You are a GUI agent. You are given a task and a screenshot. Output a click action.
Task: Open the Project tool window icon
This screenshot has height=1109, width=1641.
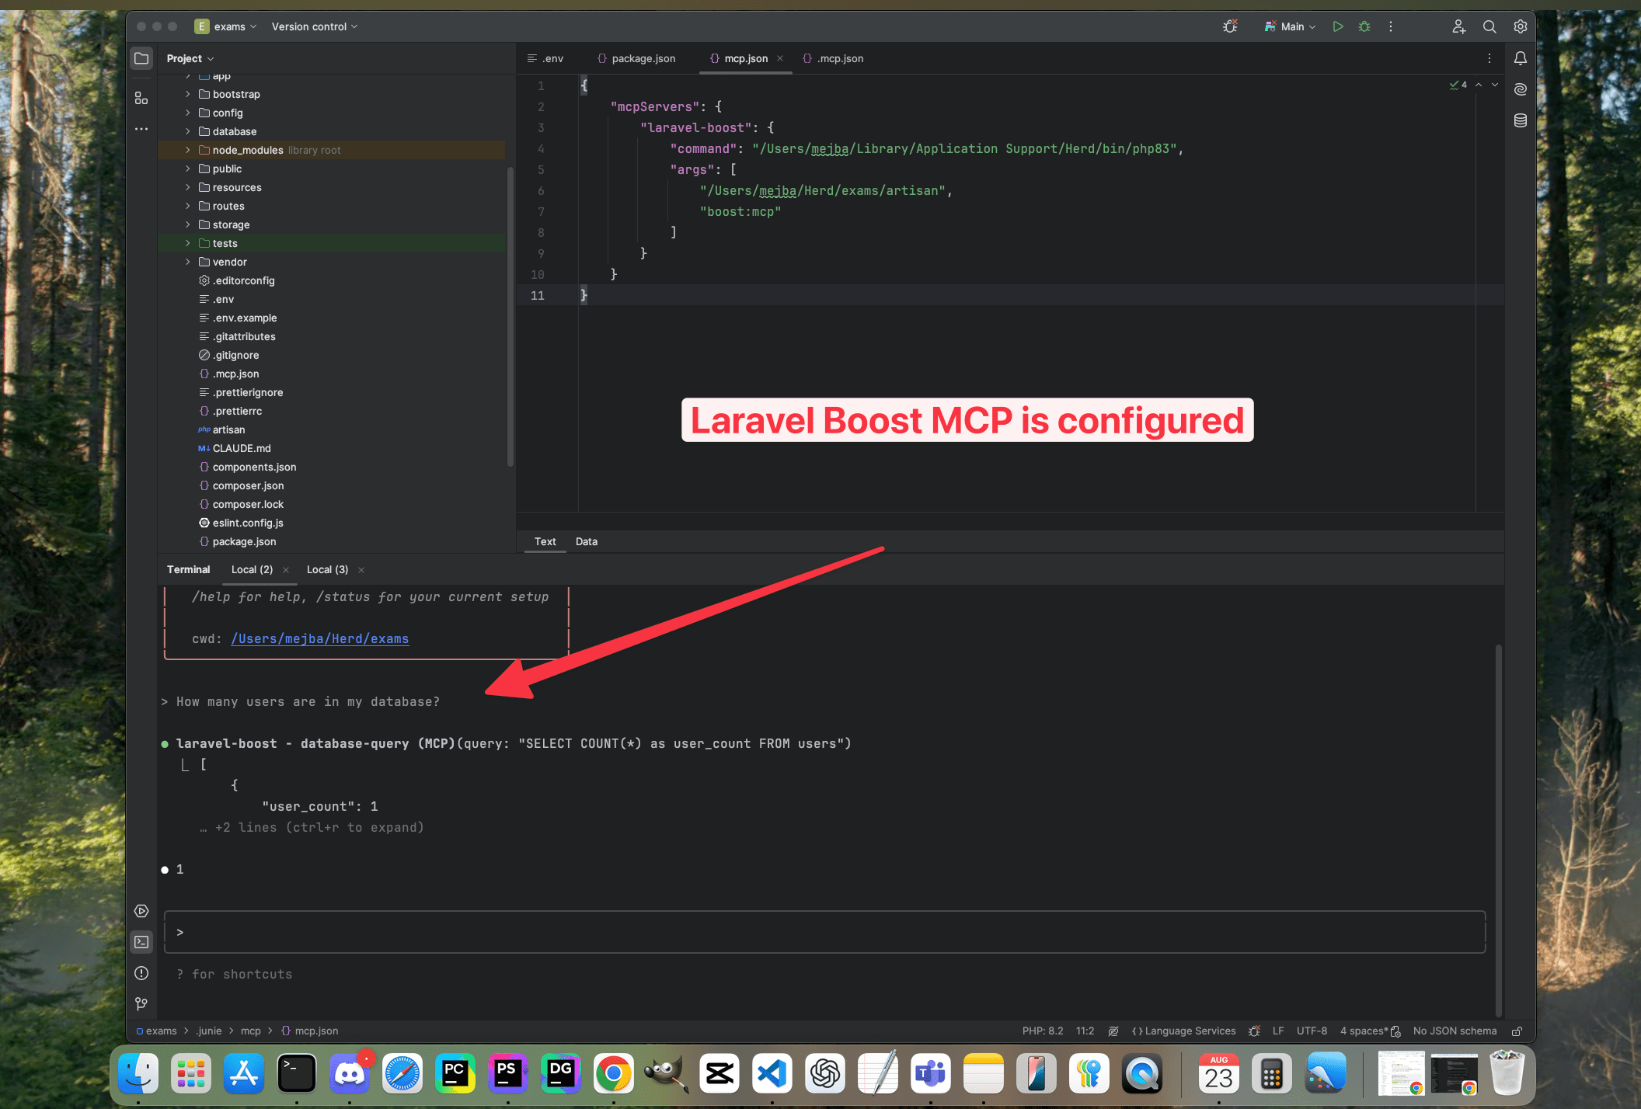[141, 58]
